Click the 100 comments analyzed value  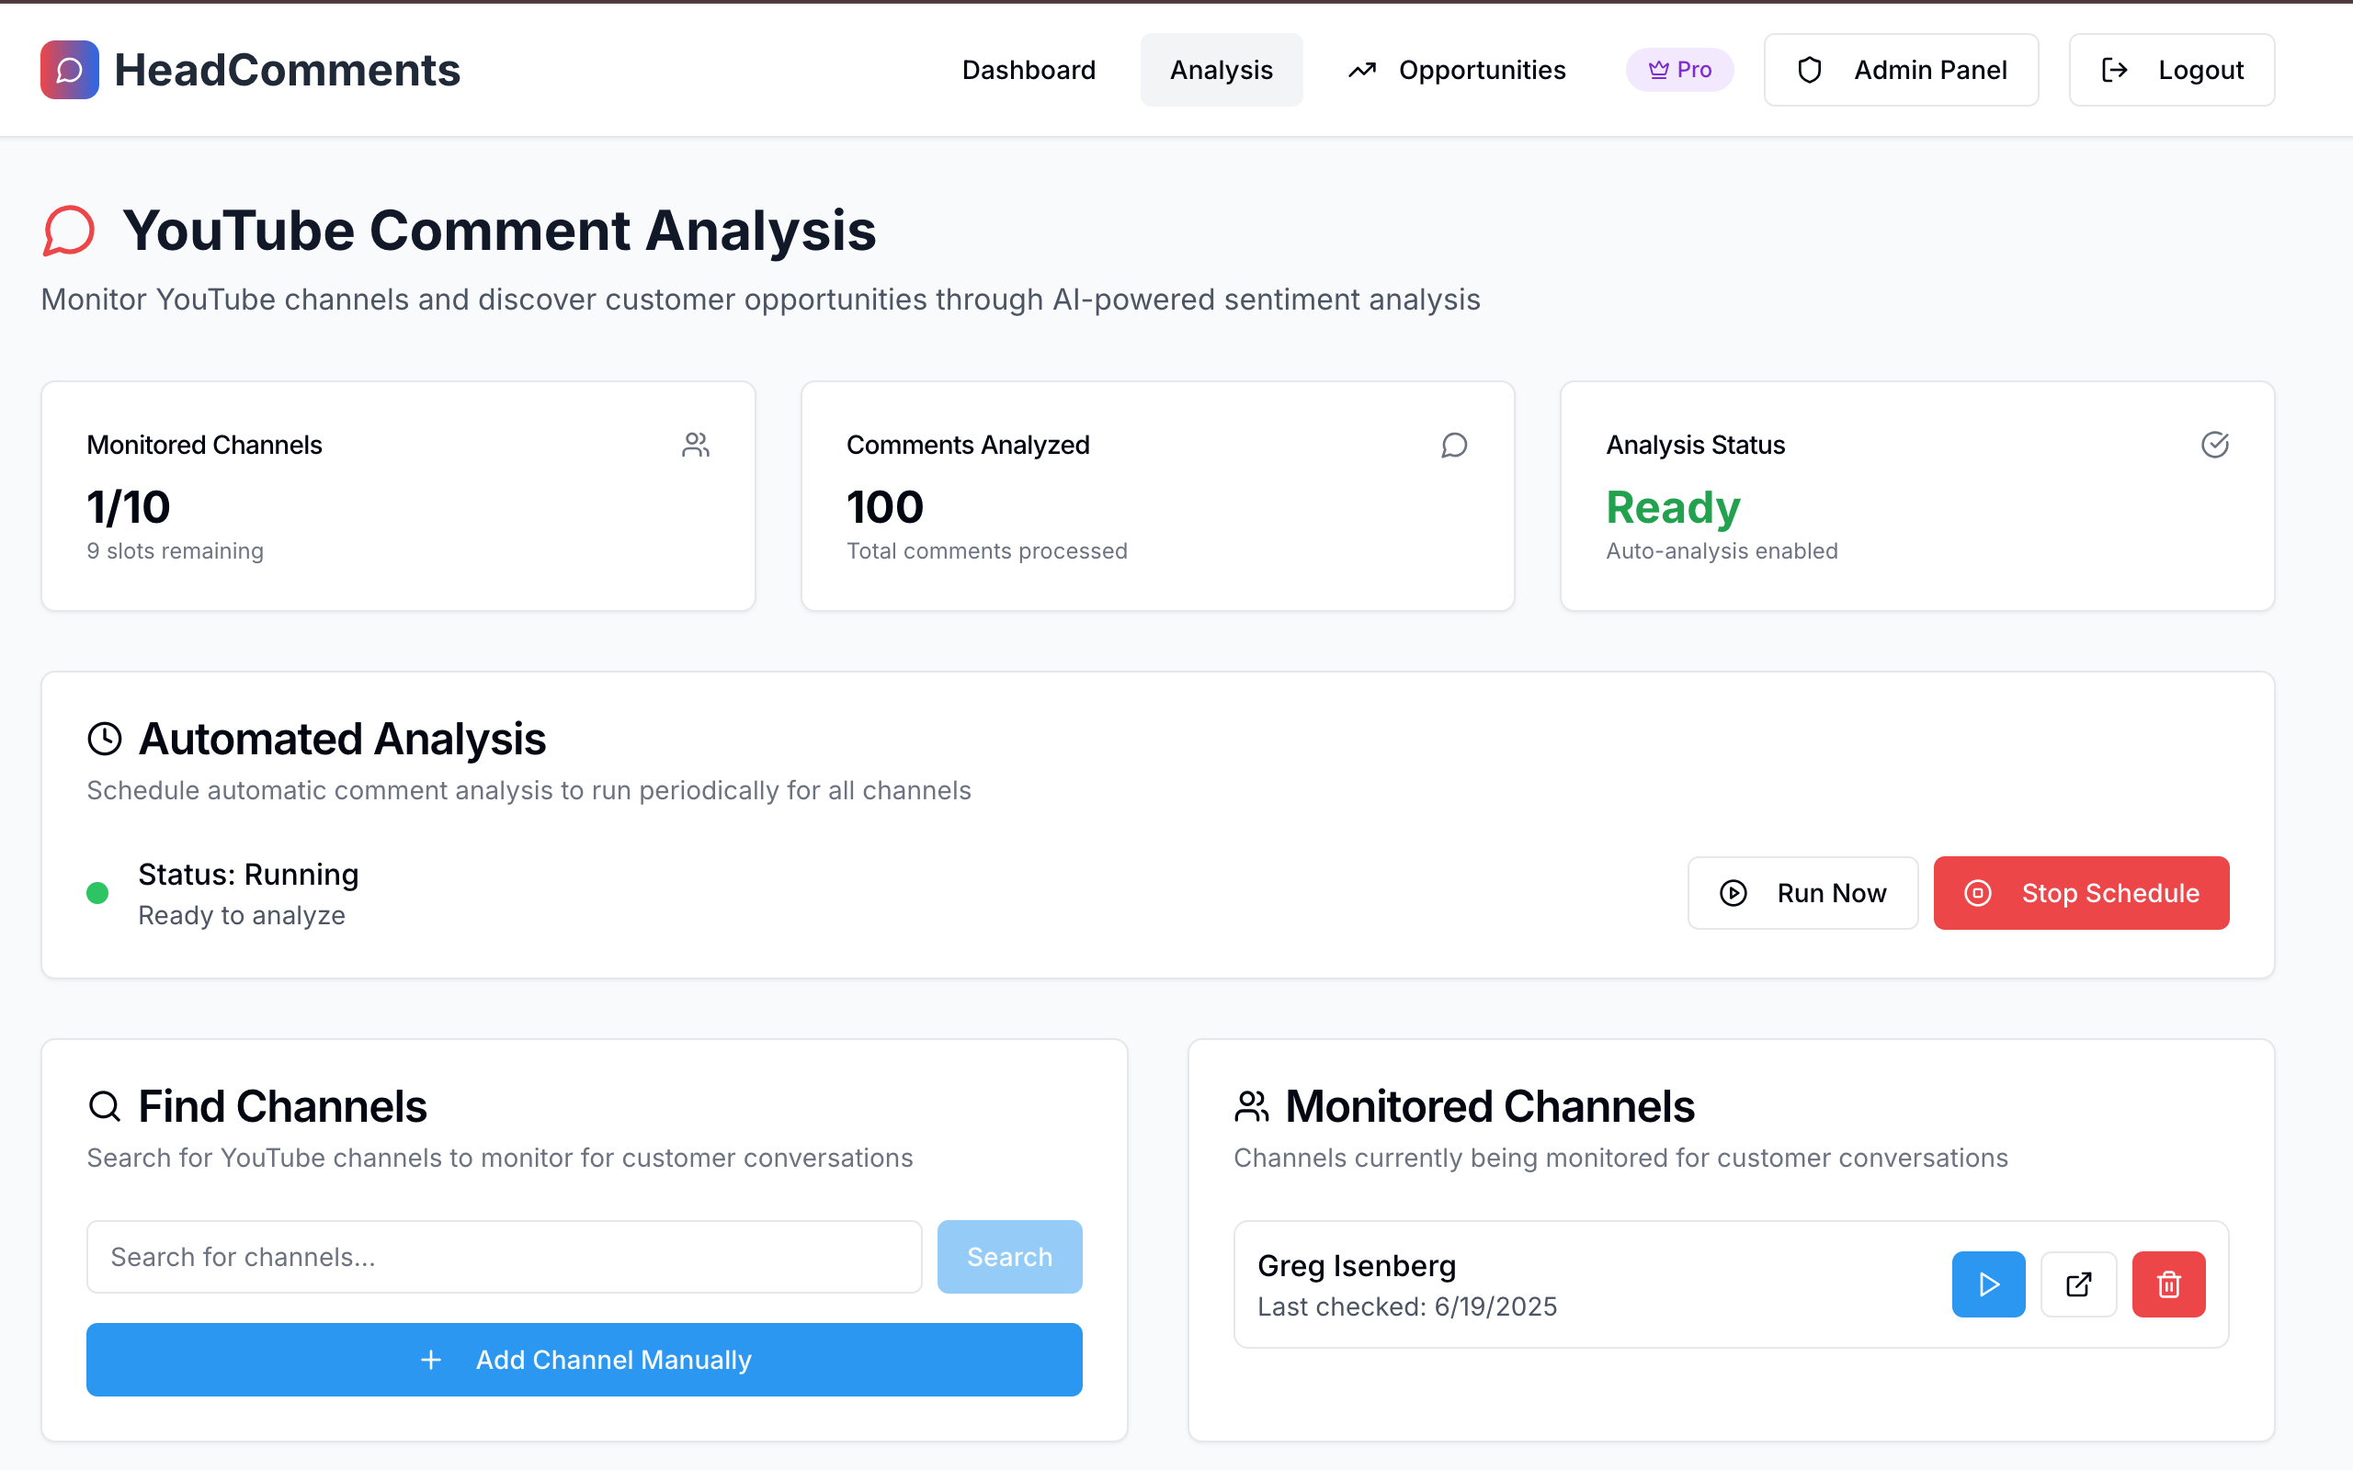(885, 507)
